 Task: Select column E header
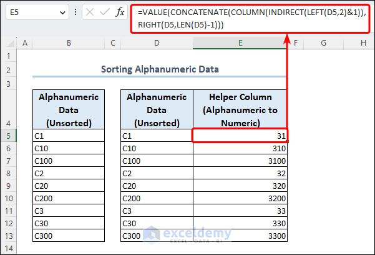click(240, 43)
